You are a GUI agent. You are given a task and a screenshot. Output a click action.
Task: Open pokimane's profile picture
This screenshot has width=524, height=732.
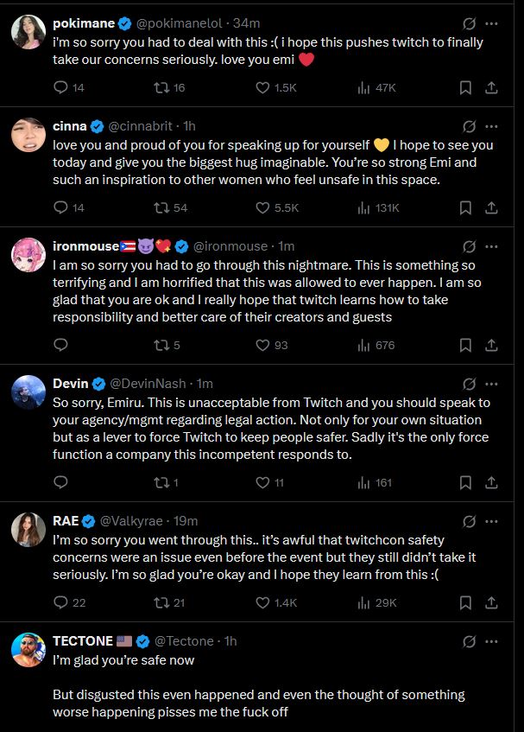(x=29, y=32)
